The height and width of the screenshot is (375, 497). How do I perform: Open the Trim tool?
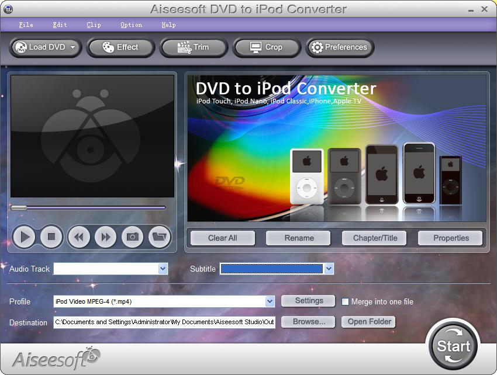194,47
